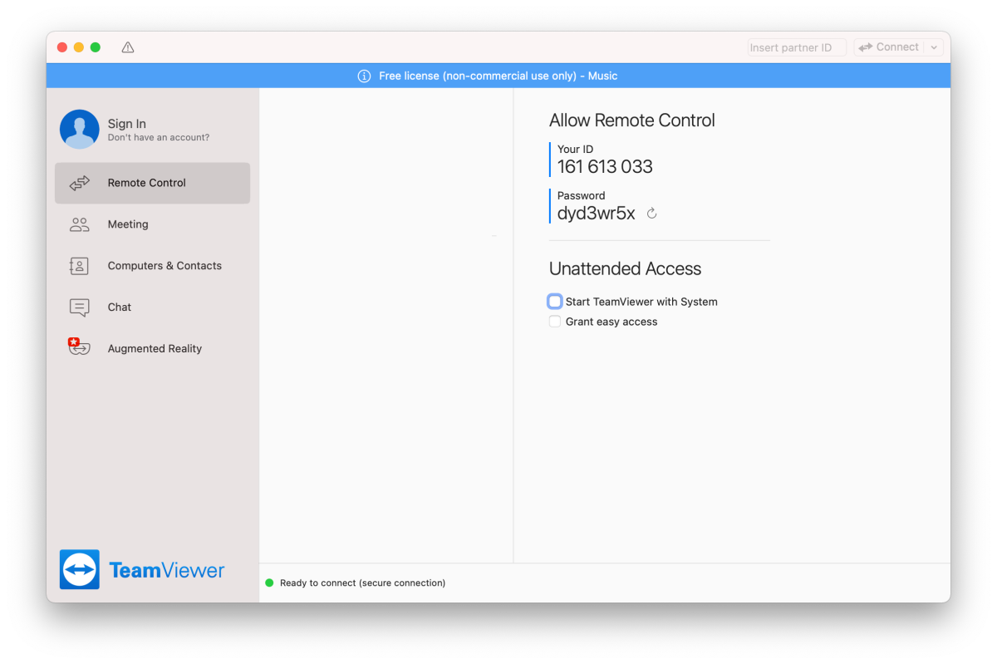This screenshot has height=664, width=997.
Task: Click the Sign In link
Action: coord(127,124)
